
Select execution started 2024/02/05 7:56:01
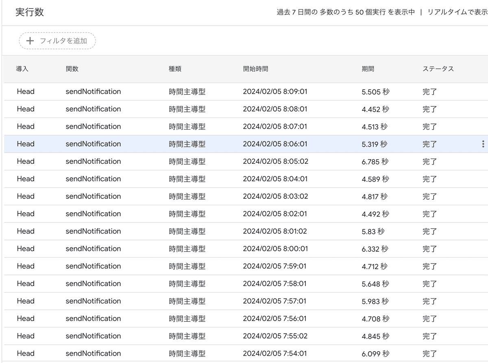246,319
